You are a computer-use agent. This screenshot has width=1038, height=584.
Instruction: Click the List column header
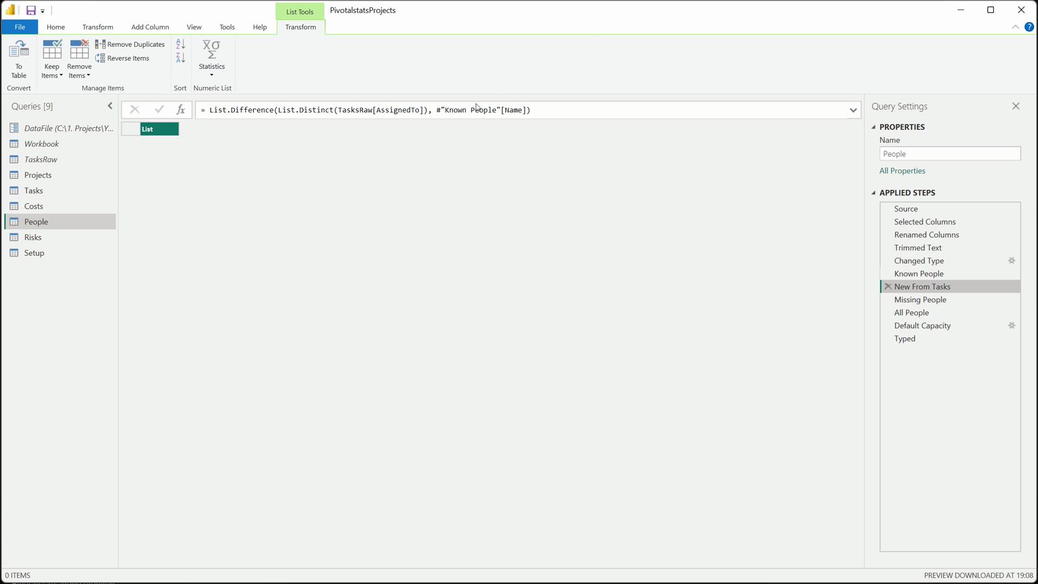[x=159, y=129]
